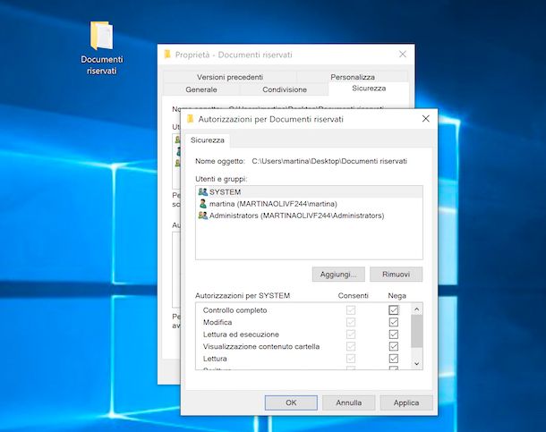The image size is (546, 432).
Task: Select Sicurezza tab in Proprietà window
Action: tap(369, 89)
